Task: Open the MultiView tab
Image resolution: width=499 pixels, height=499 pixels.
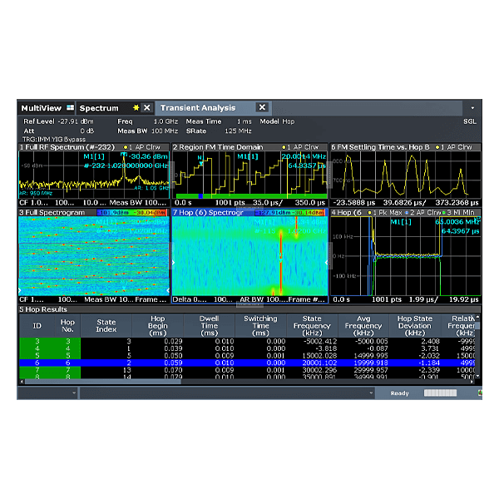Action: tap(47, 108)
